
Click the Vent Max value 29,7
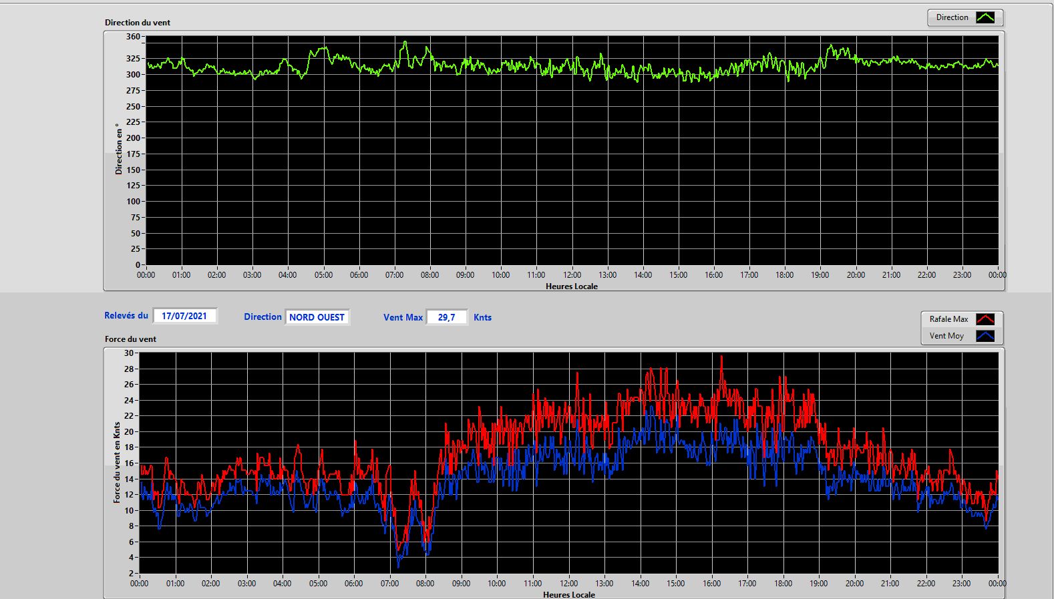click(447, 317)
